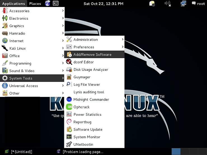Click the green Ophcrack OS icon
The width and height of the screenshot is (207, 155).
coord(69,107)
